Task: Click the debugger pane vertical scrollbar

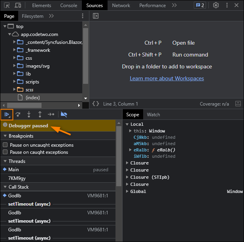Action: click(x=119, y=156)
